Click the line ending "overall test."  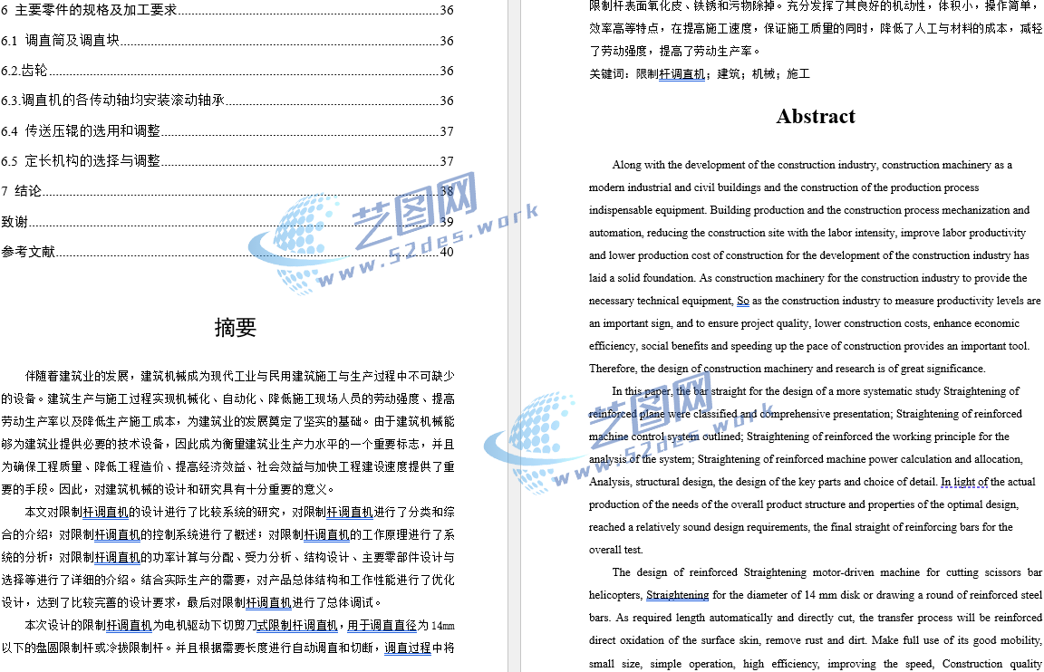[615, 550]
